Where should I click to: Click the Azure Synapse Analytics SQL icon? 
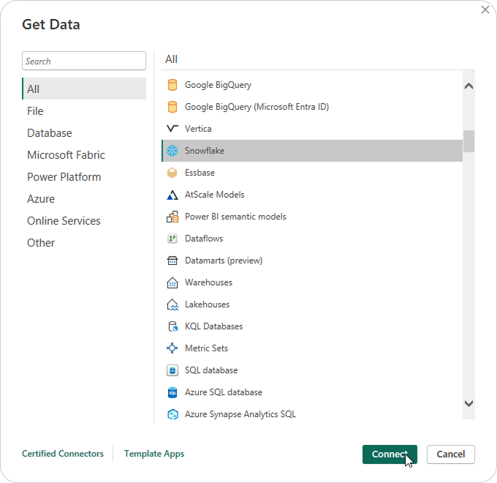click(172, 414)
